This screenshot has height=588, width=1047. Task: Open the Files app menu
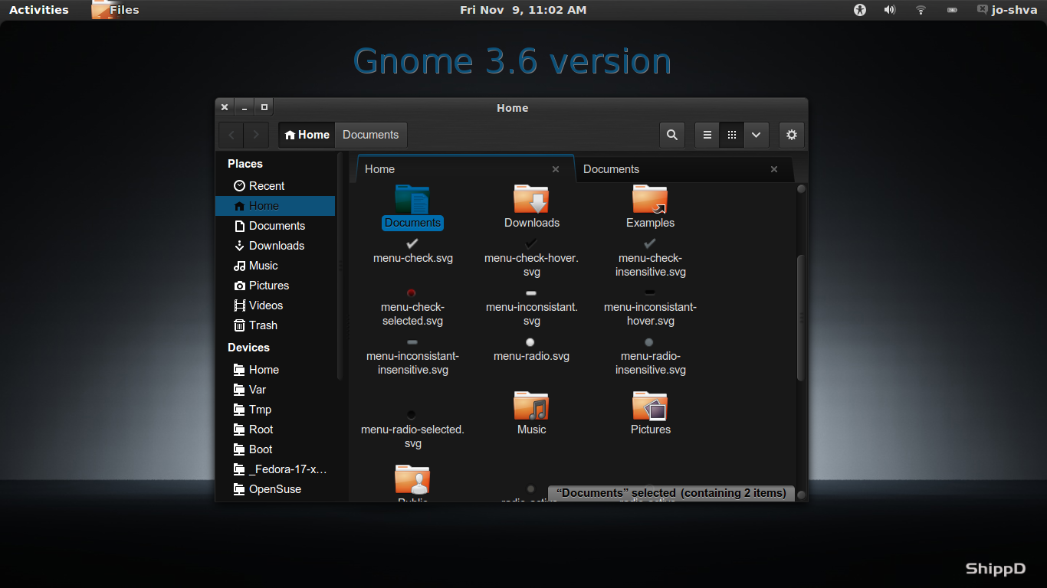click(x=116, y=10)
